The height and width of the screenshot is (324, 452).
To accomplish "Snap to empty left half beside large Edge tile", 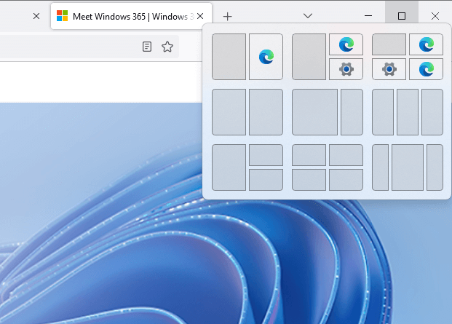I will point(229,57).
